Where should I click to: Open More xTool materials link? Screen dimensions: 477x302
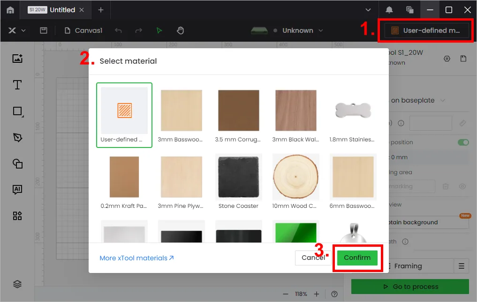click(136, 258)
